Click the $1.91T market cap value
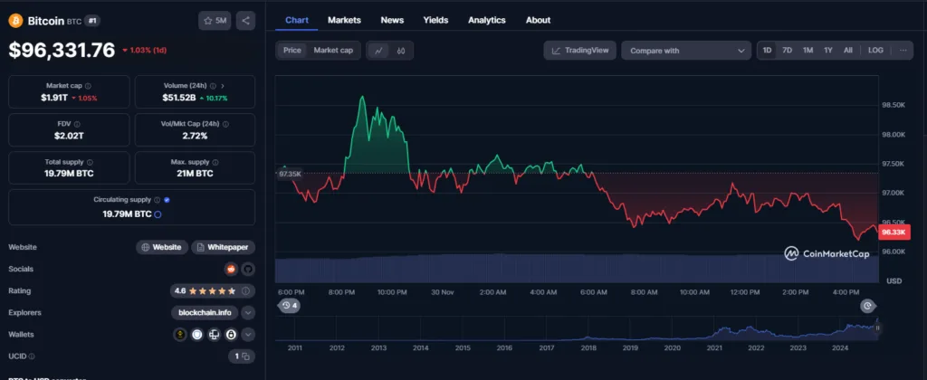Screen dimensions: 927x380 tap(54, 98)
